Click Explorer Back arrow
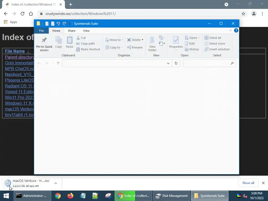268x201 pixels. [x=39, y=63]
